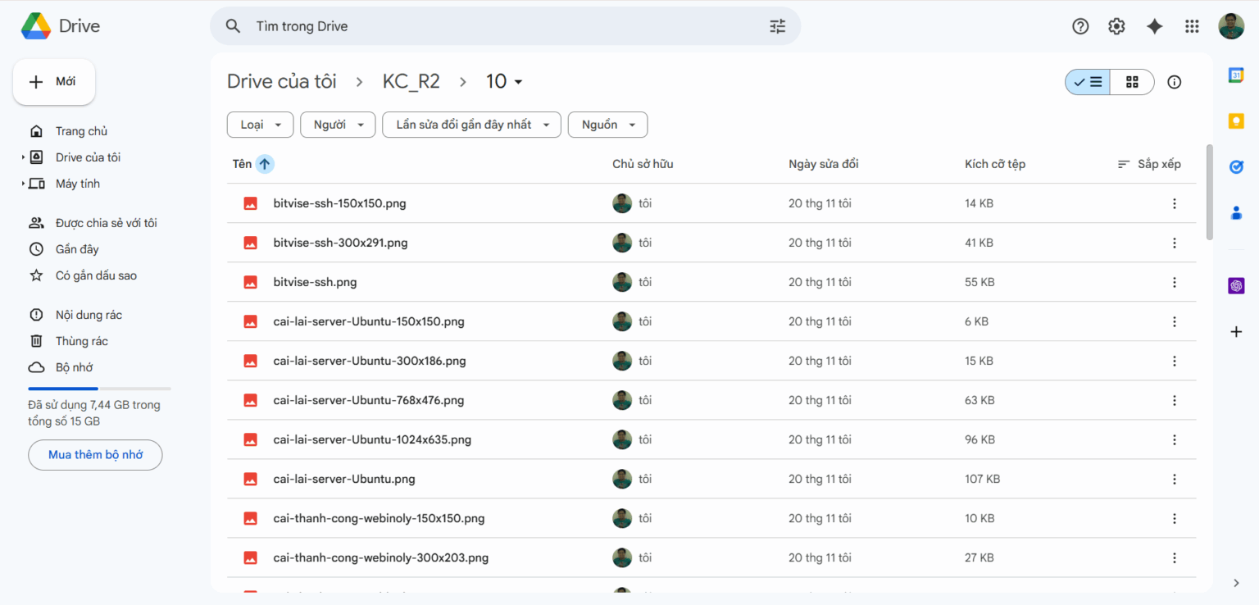This screenshot has height=605, width=1259.
Task: Click the Mua thêm bộ nhớ button
Action: pos(95,454)
